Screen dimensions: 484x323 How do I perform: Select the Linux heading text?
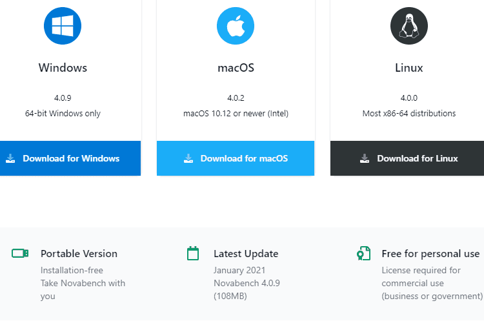coord(409,68)
